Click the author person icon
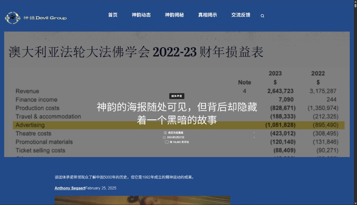The image size is (357, 205). click(x=165, y=133)
